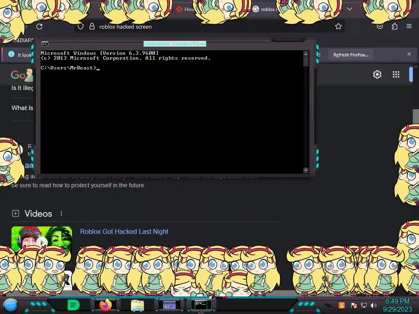This screenshot has height=314, width=419.
Task: Open the Windows Start orb
Action: (11, 305)
